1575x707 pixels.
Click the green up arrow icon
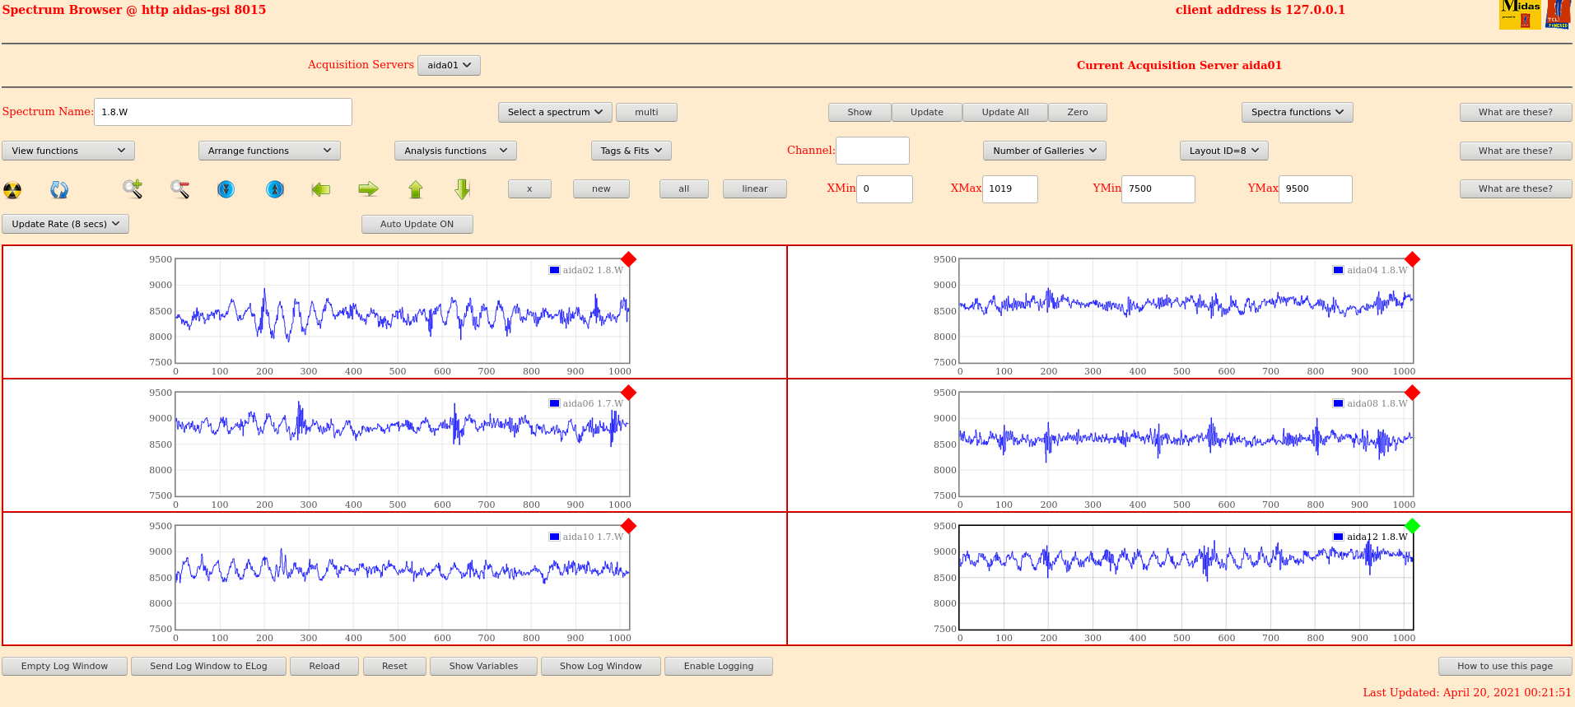point(416,189)
